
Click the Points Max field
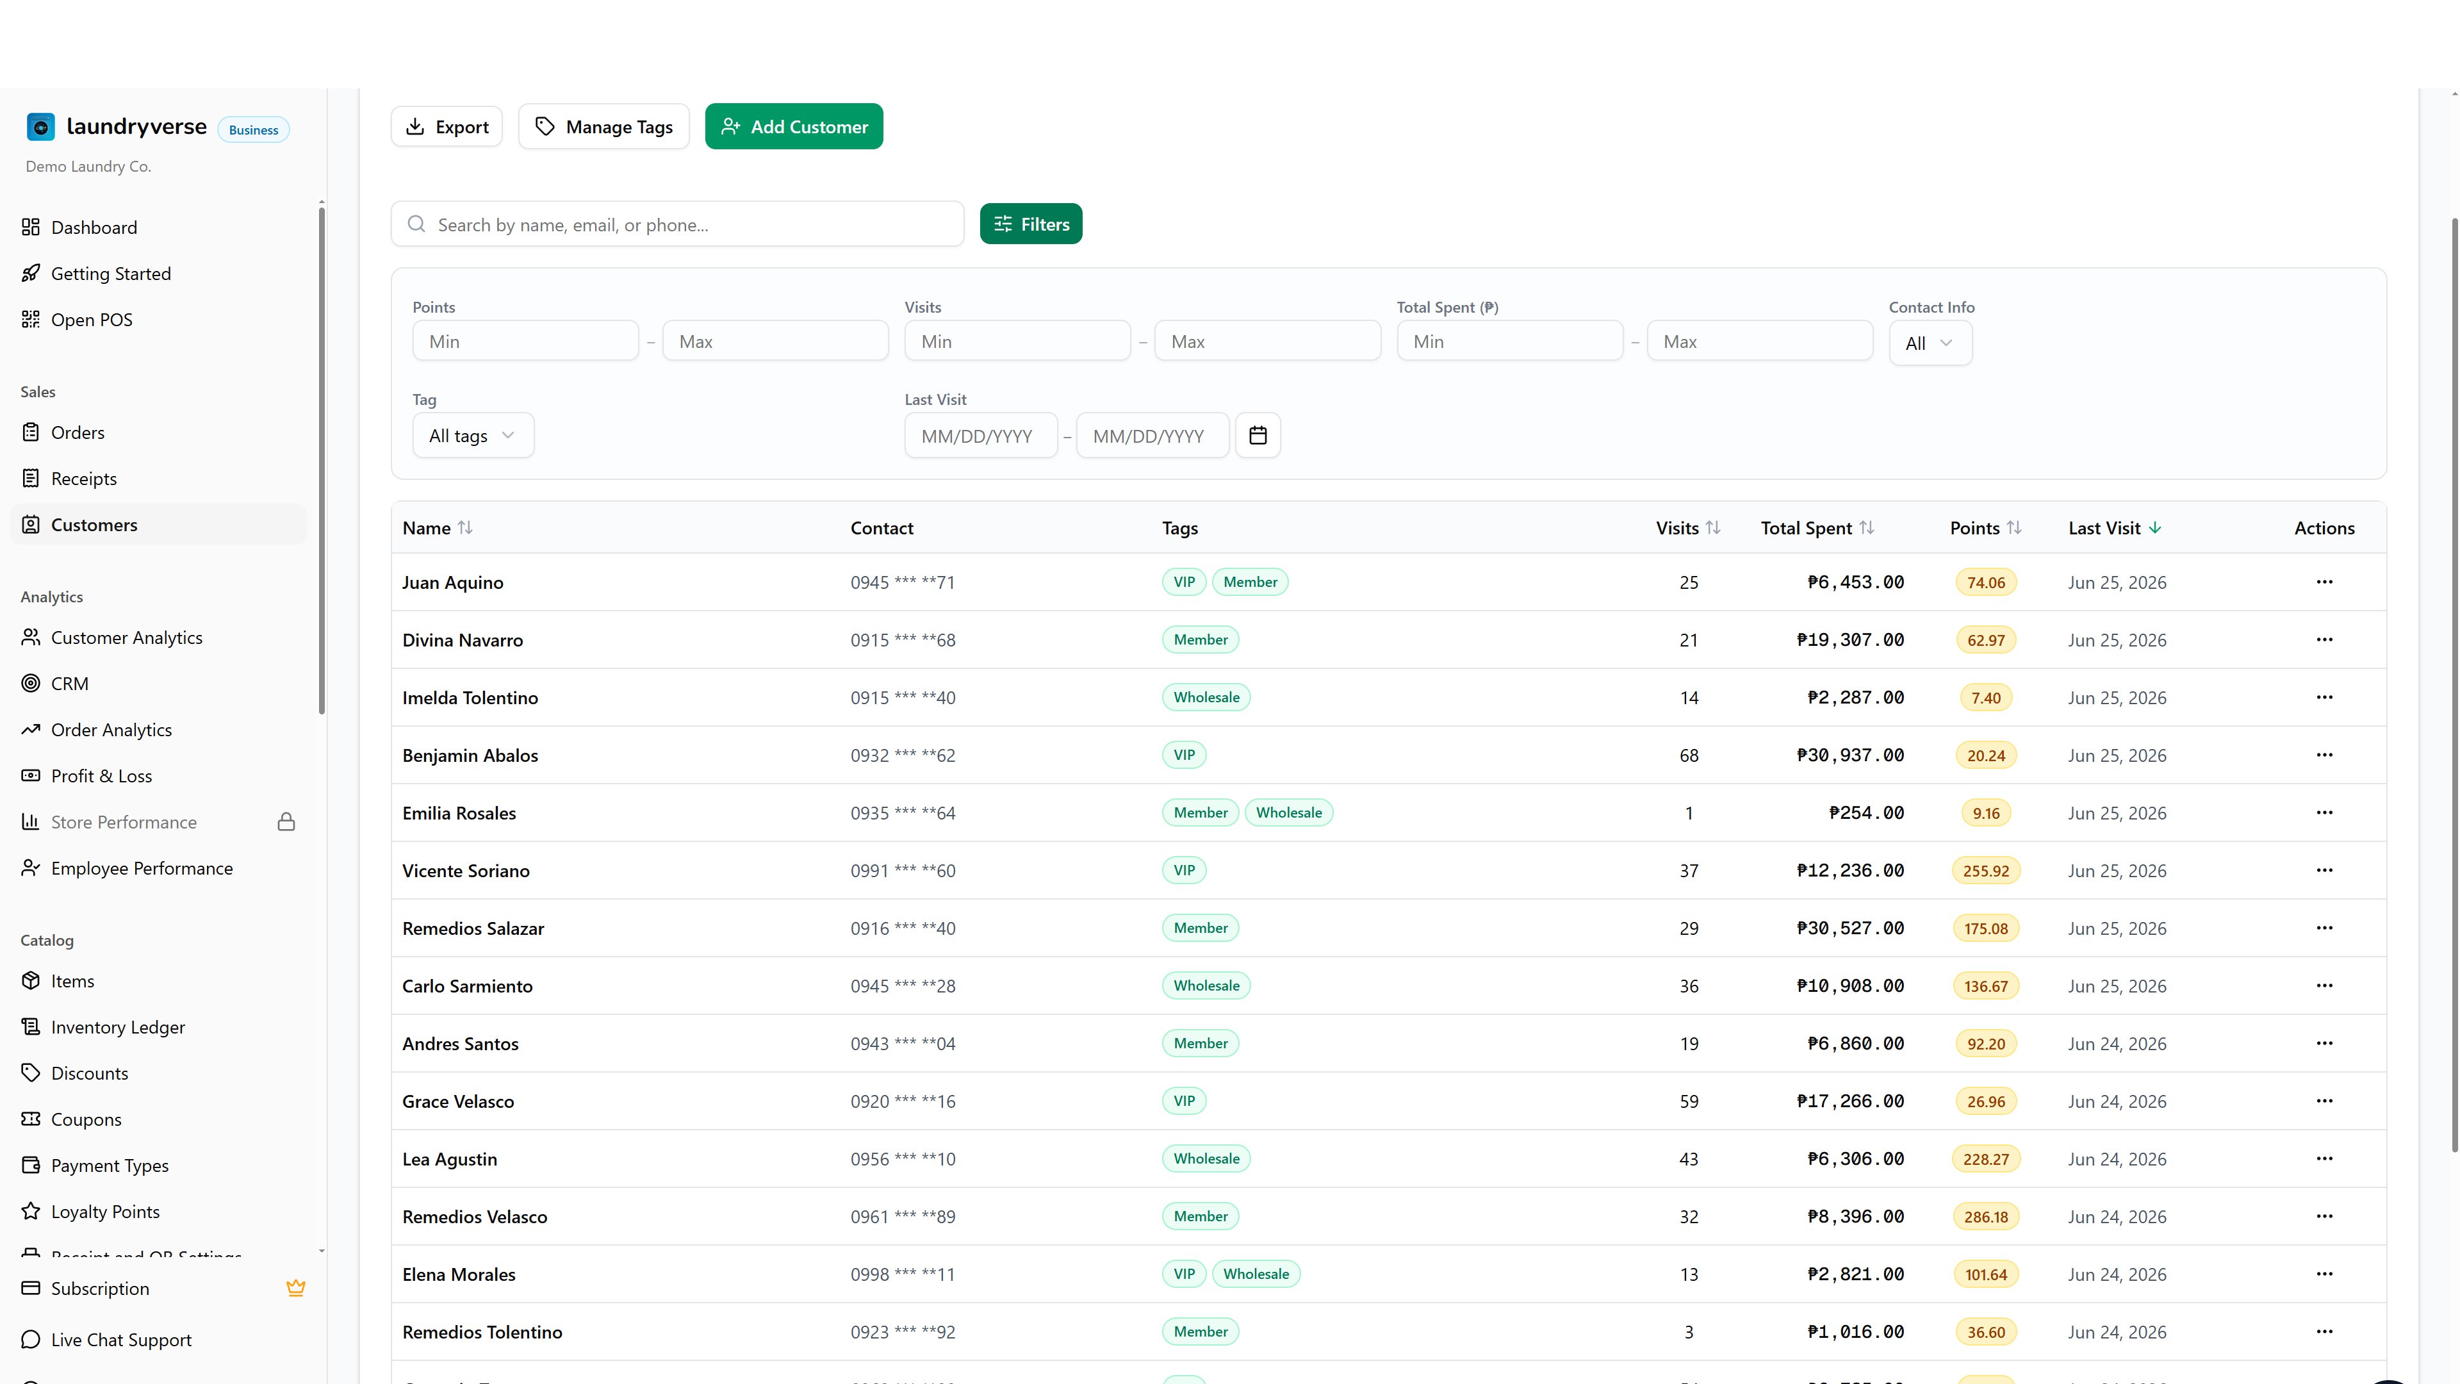pos(775,341)
